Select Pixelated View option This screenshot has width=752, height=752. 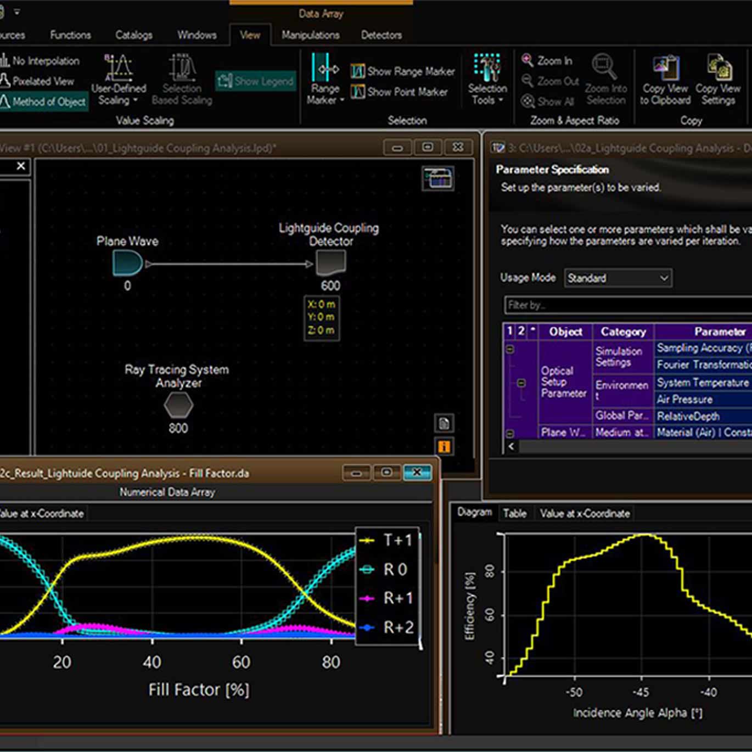pos(37,81)
